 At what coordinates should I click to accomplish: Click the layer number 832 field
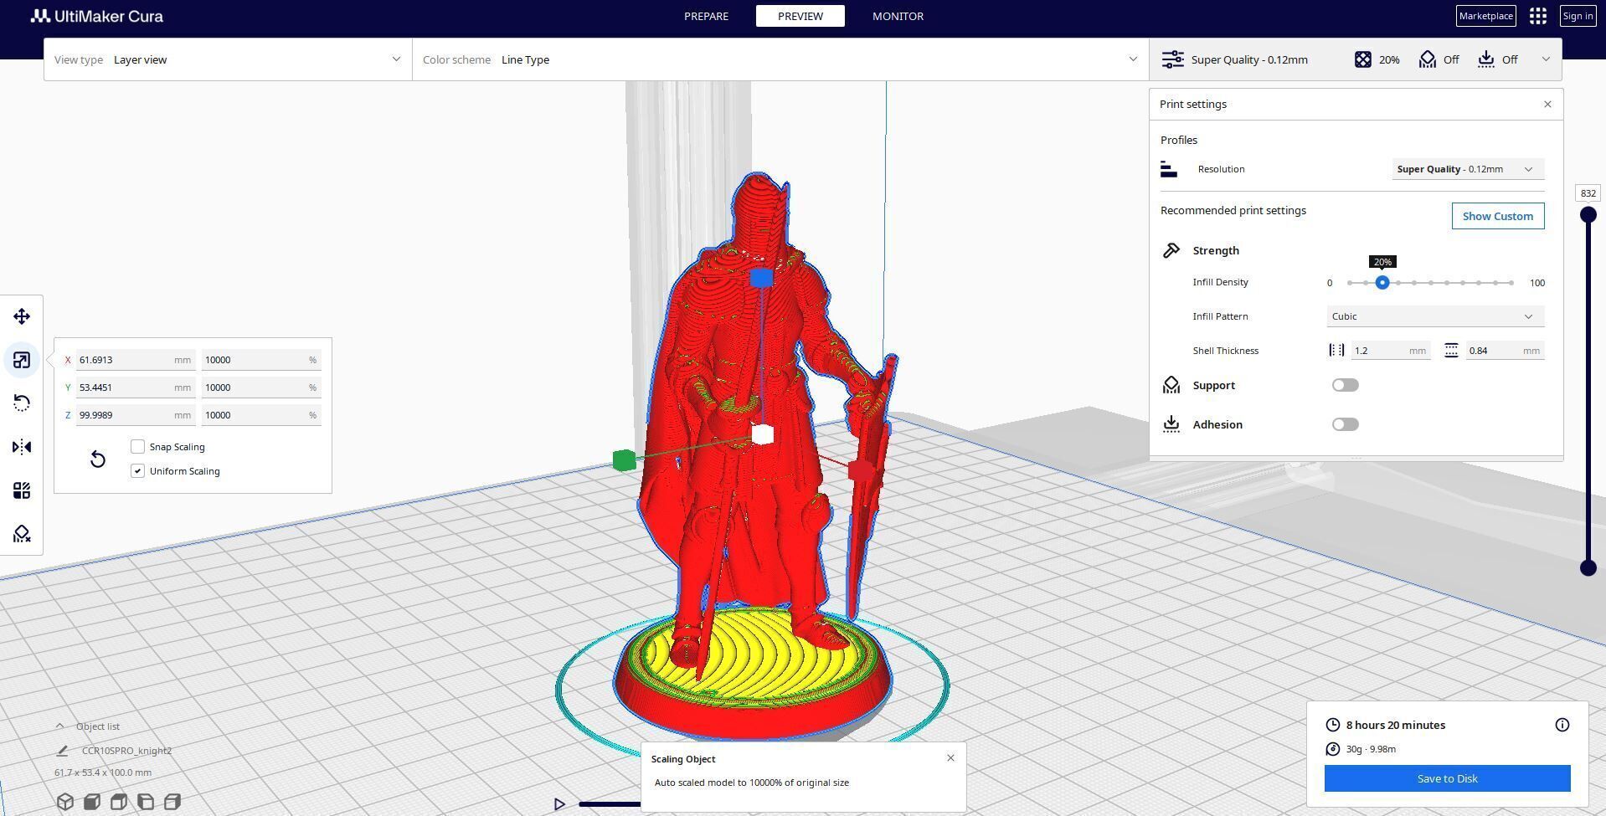(x=1588, y=193)
